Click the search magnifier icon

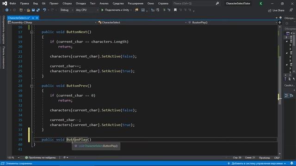[217, 3]
